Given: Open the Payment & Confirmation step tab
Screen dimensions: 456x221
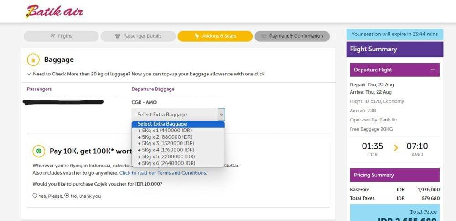Looking at the screenshot, I should (x=292, y=36).
